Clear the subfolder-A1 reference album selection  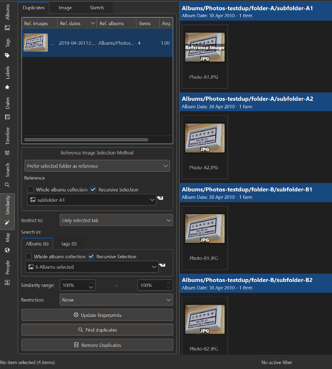point(160,198)
